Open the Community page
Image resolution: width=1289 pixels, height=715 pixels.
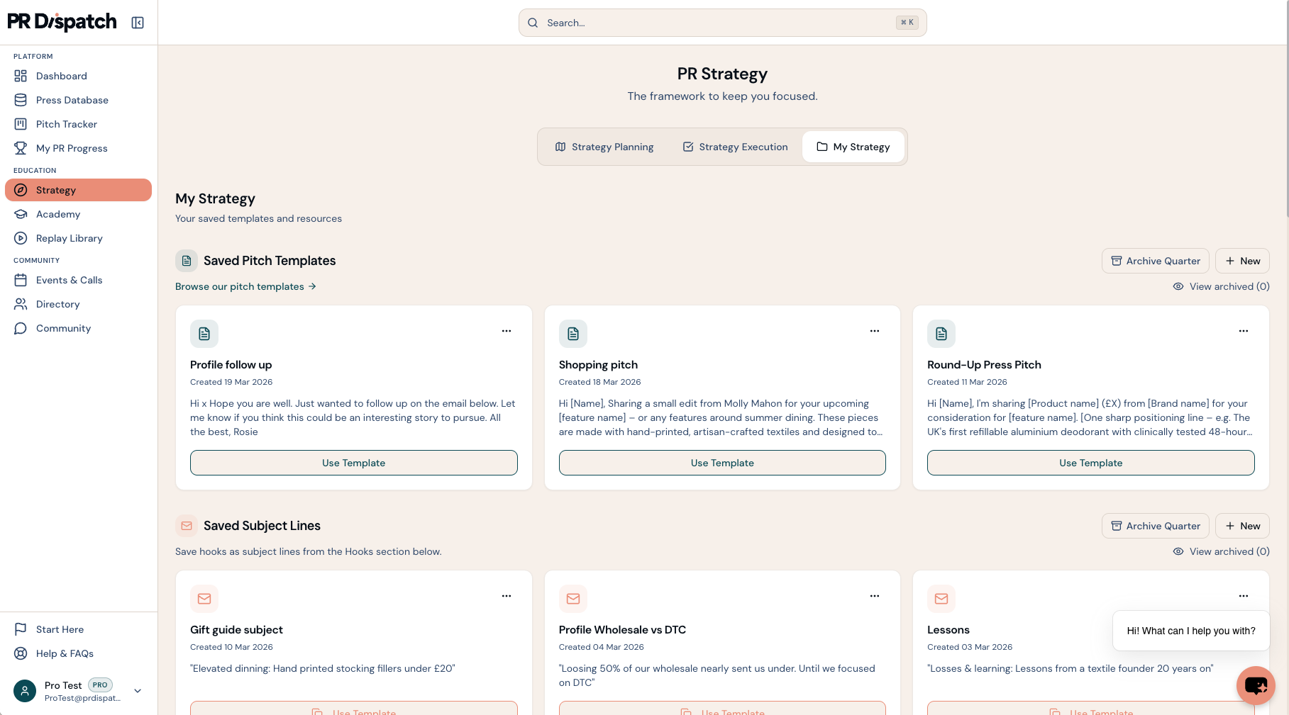point(78,328)
